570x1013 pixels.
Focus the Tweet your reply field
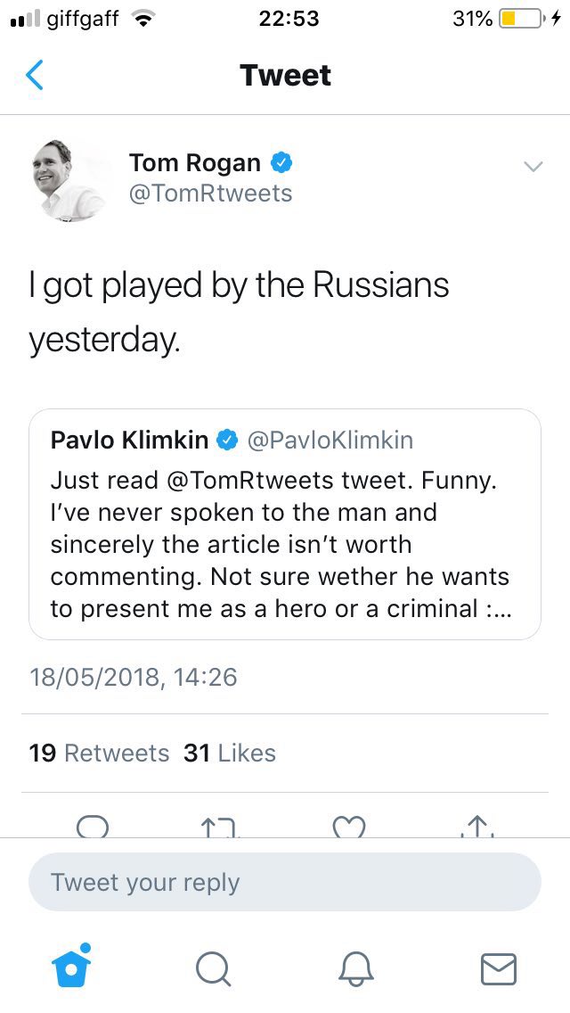tap(285, 882)
